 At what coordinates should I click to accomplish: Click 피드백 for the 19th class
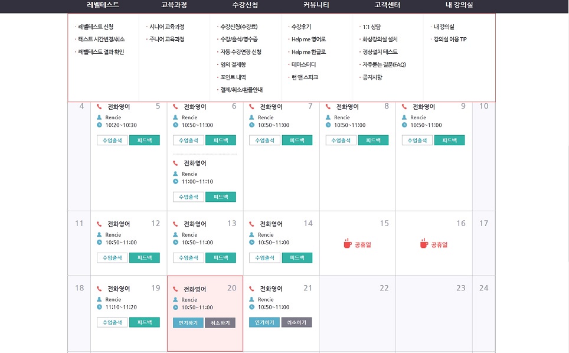click(x=144, y=322)
